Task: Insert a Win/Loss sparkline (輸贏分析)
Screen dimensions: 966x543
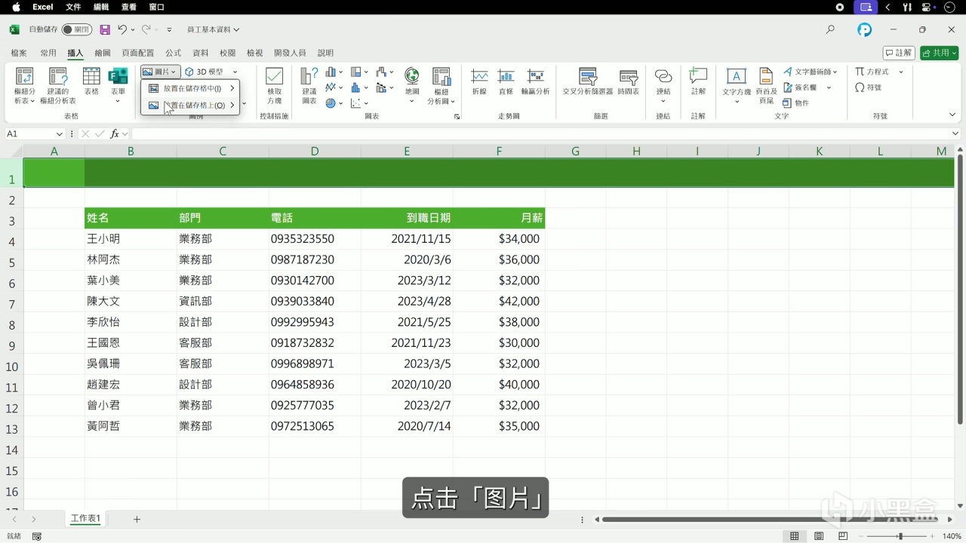Action: point(536,81)
